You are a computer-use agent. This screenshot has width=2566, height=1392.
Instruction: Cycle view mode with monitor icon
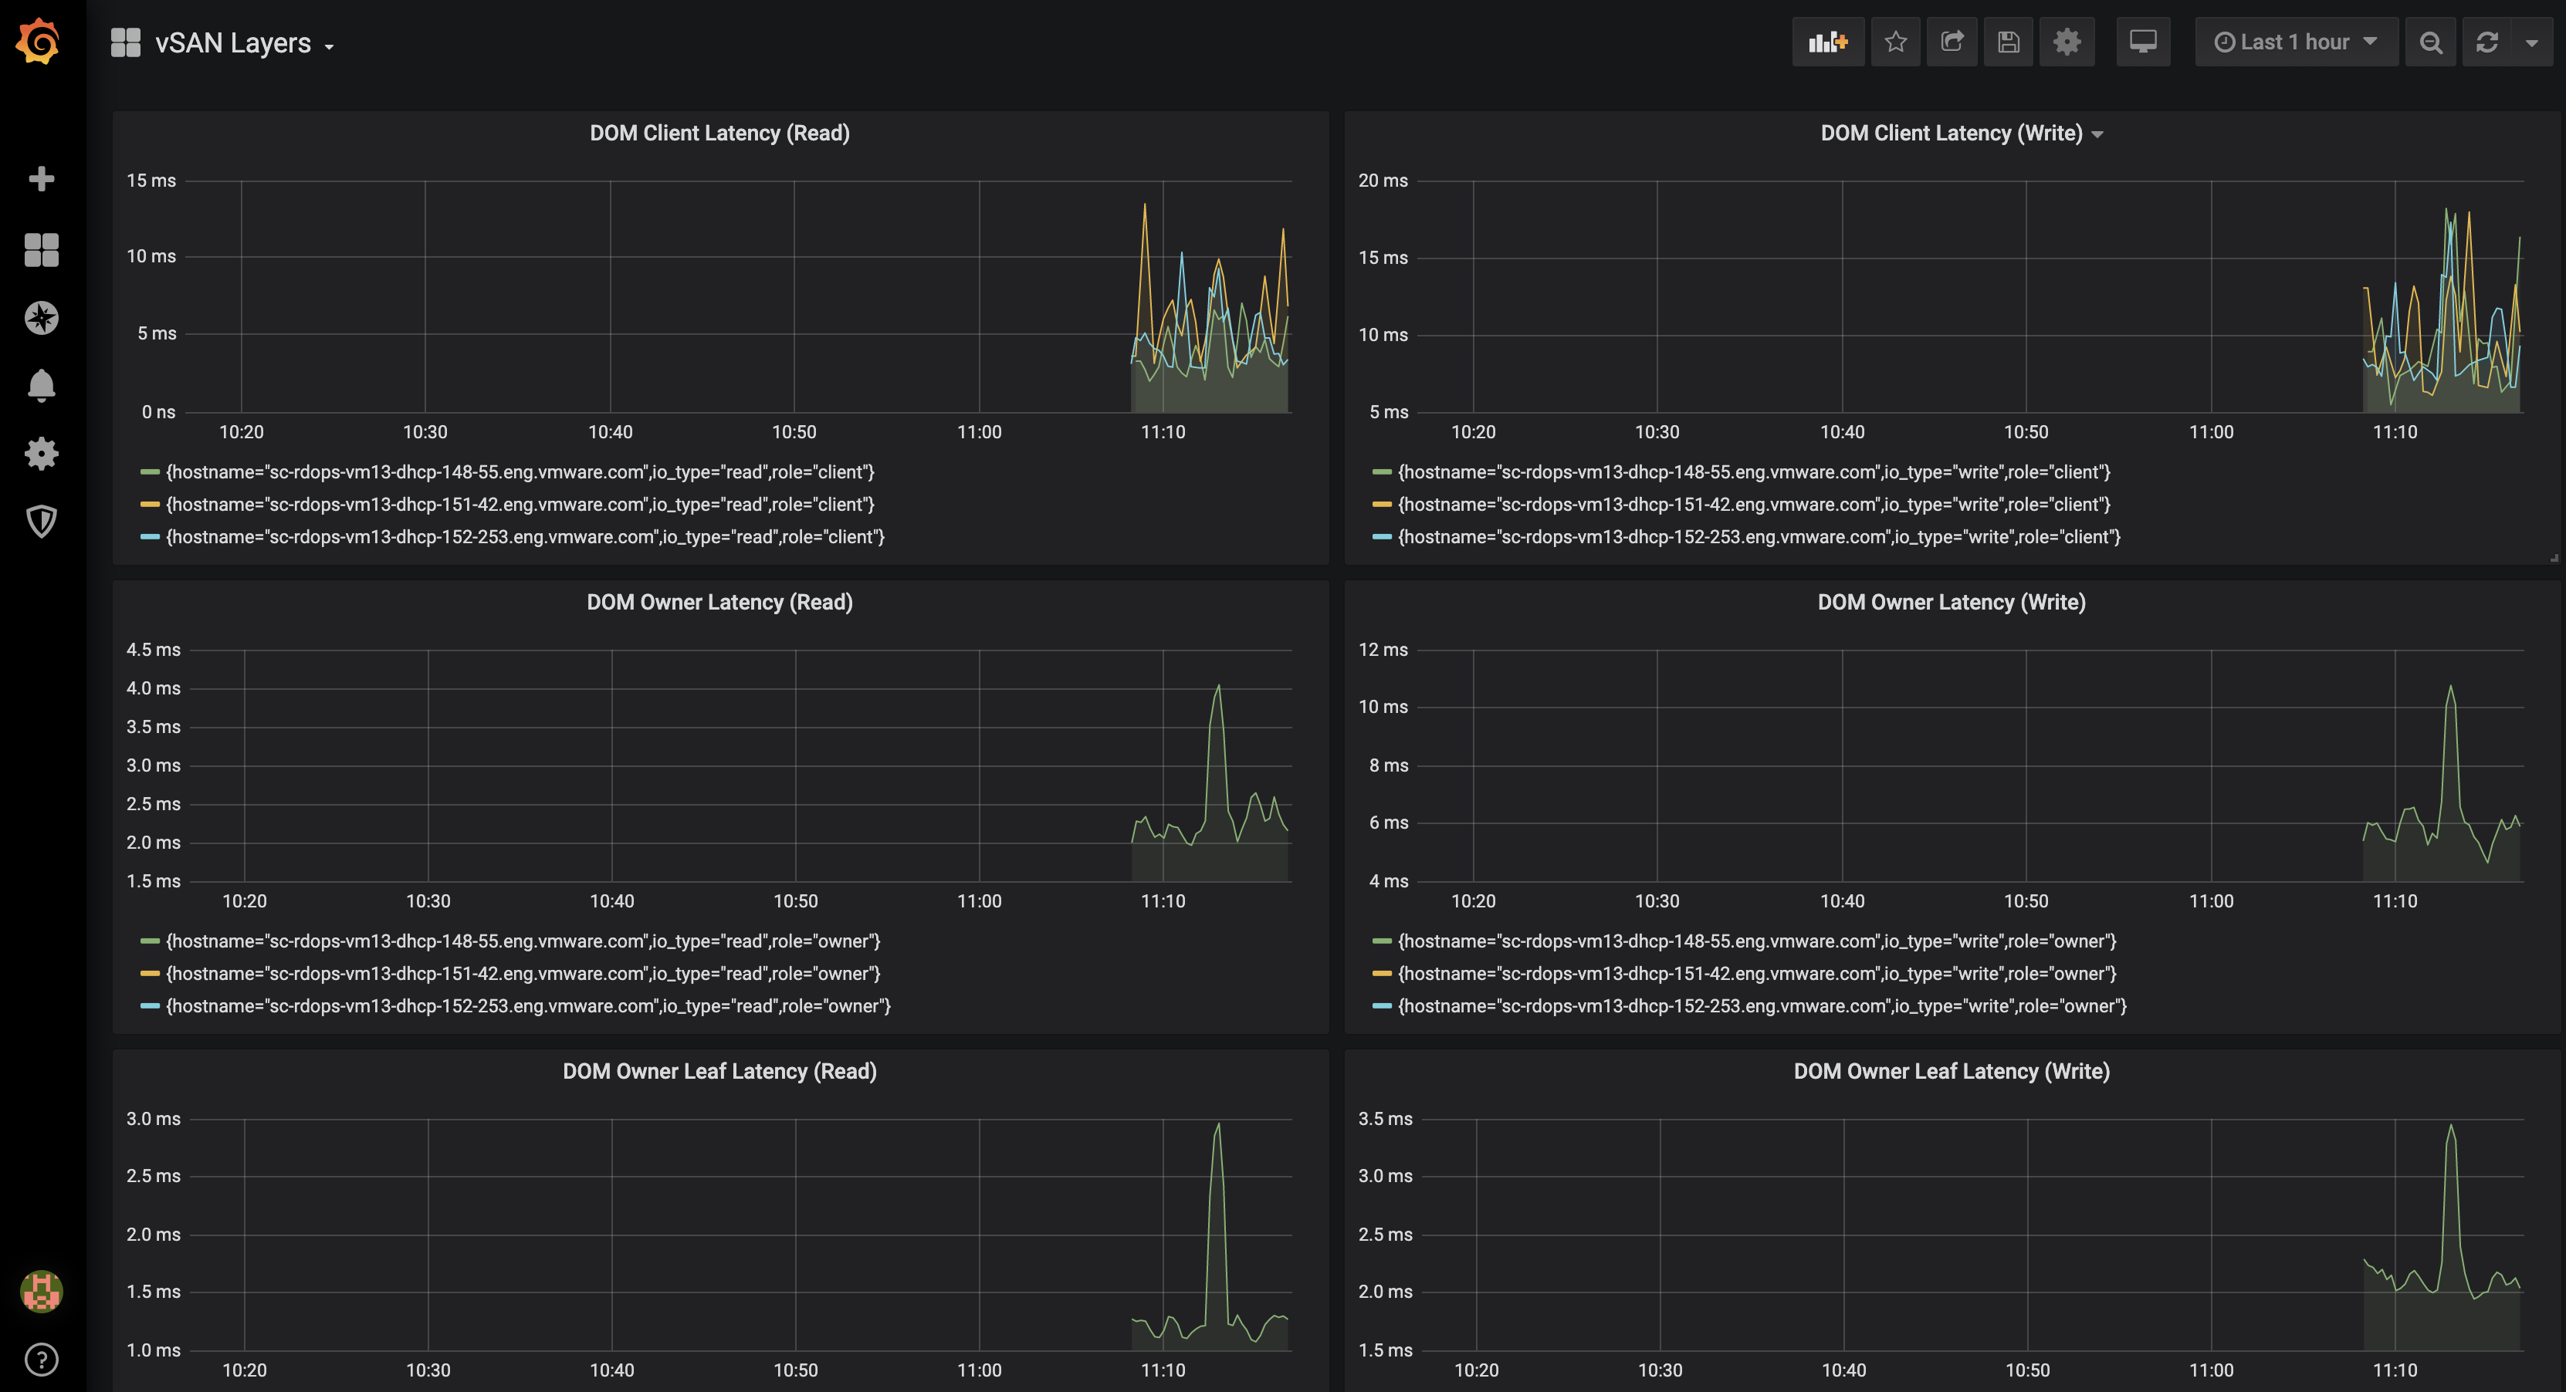pyautogui.click(x=2143, y=42)
